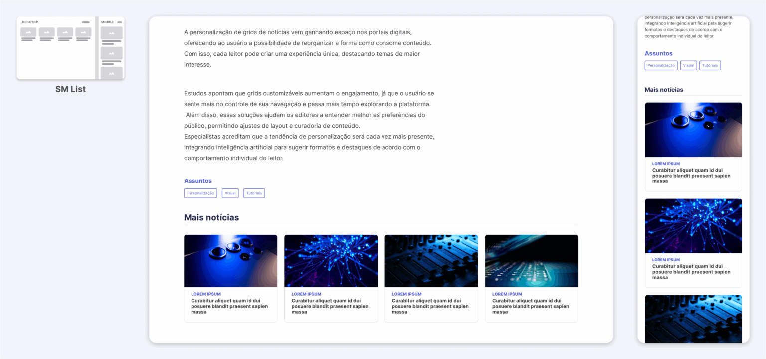This screenshot has height=359, width=766.
Task: Click the Visual tag in the desktop preview
Action: tap(230, 193)
